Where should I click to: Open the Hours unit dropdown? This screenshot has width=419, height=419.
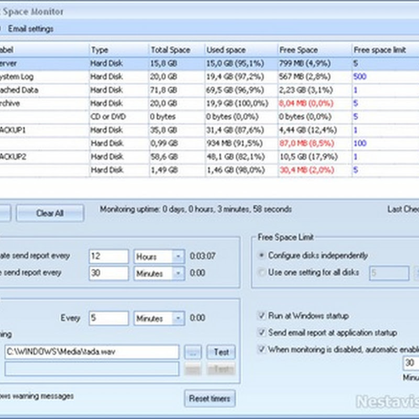coord(179,257)
